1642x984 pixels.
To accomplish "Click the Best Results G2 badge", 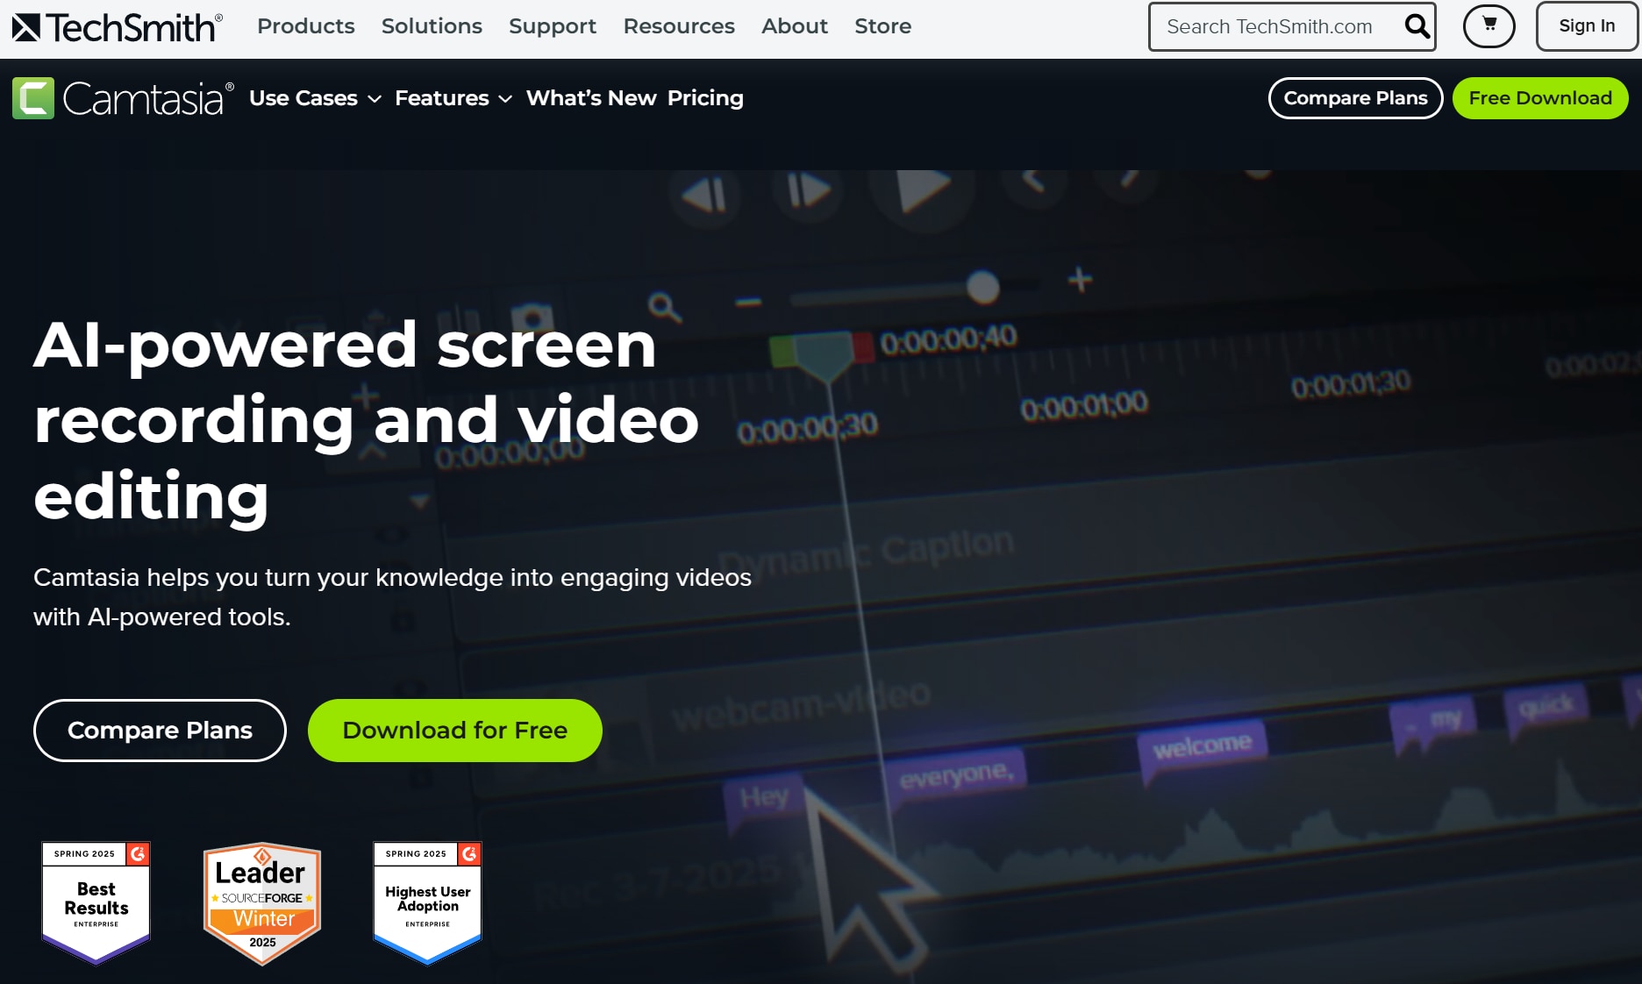I will (96, 902).
